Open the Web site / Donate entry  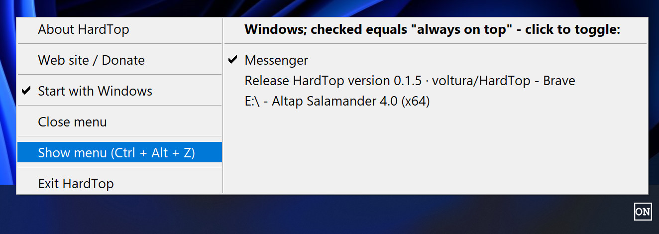click(91, 60)
